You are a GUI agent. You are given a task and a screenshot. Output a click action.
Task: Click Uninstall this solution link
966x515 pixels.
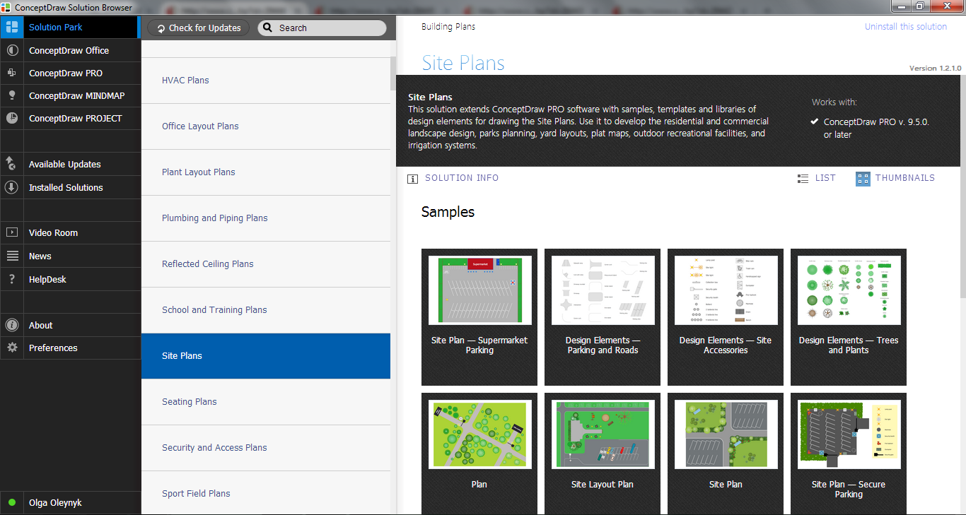click(x=906, y=26)
